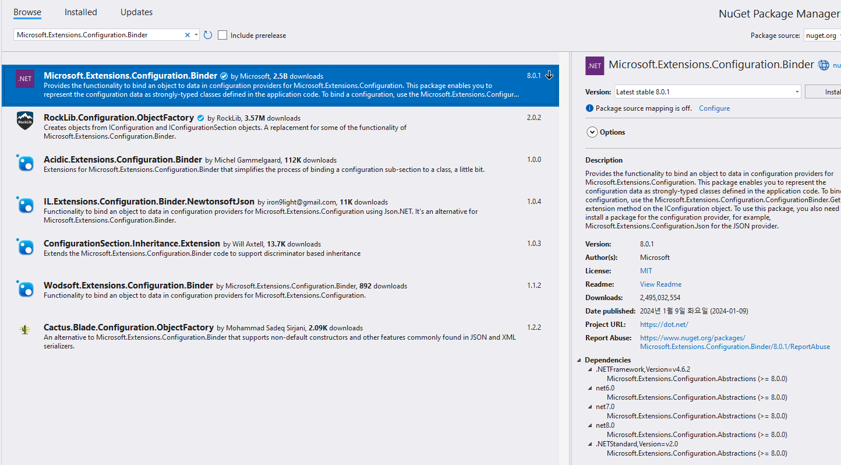This screenshot has width=841, height=465.
Task: Open the https://dot.net/ project URL
Action: 664,325
